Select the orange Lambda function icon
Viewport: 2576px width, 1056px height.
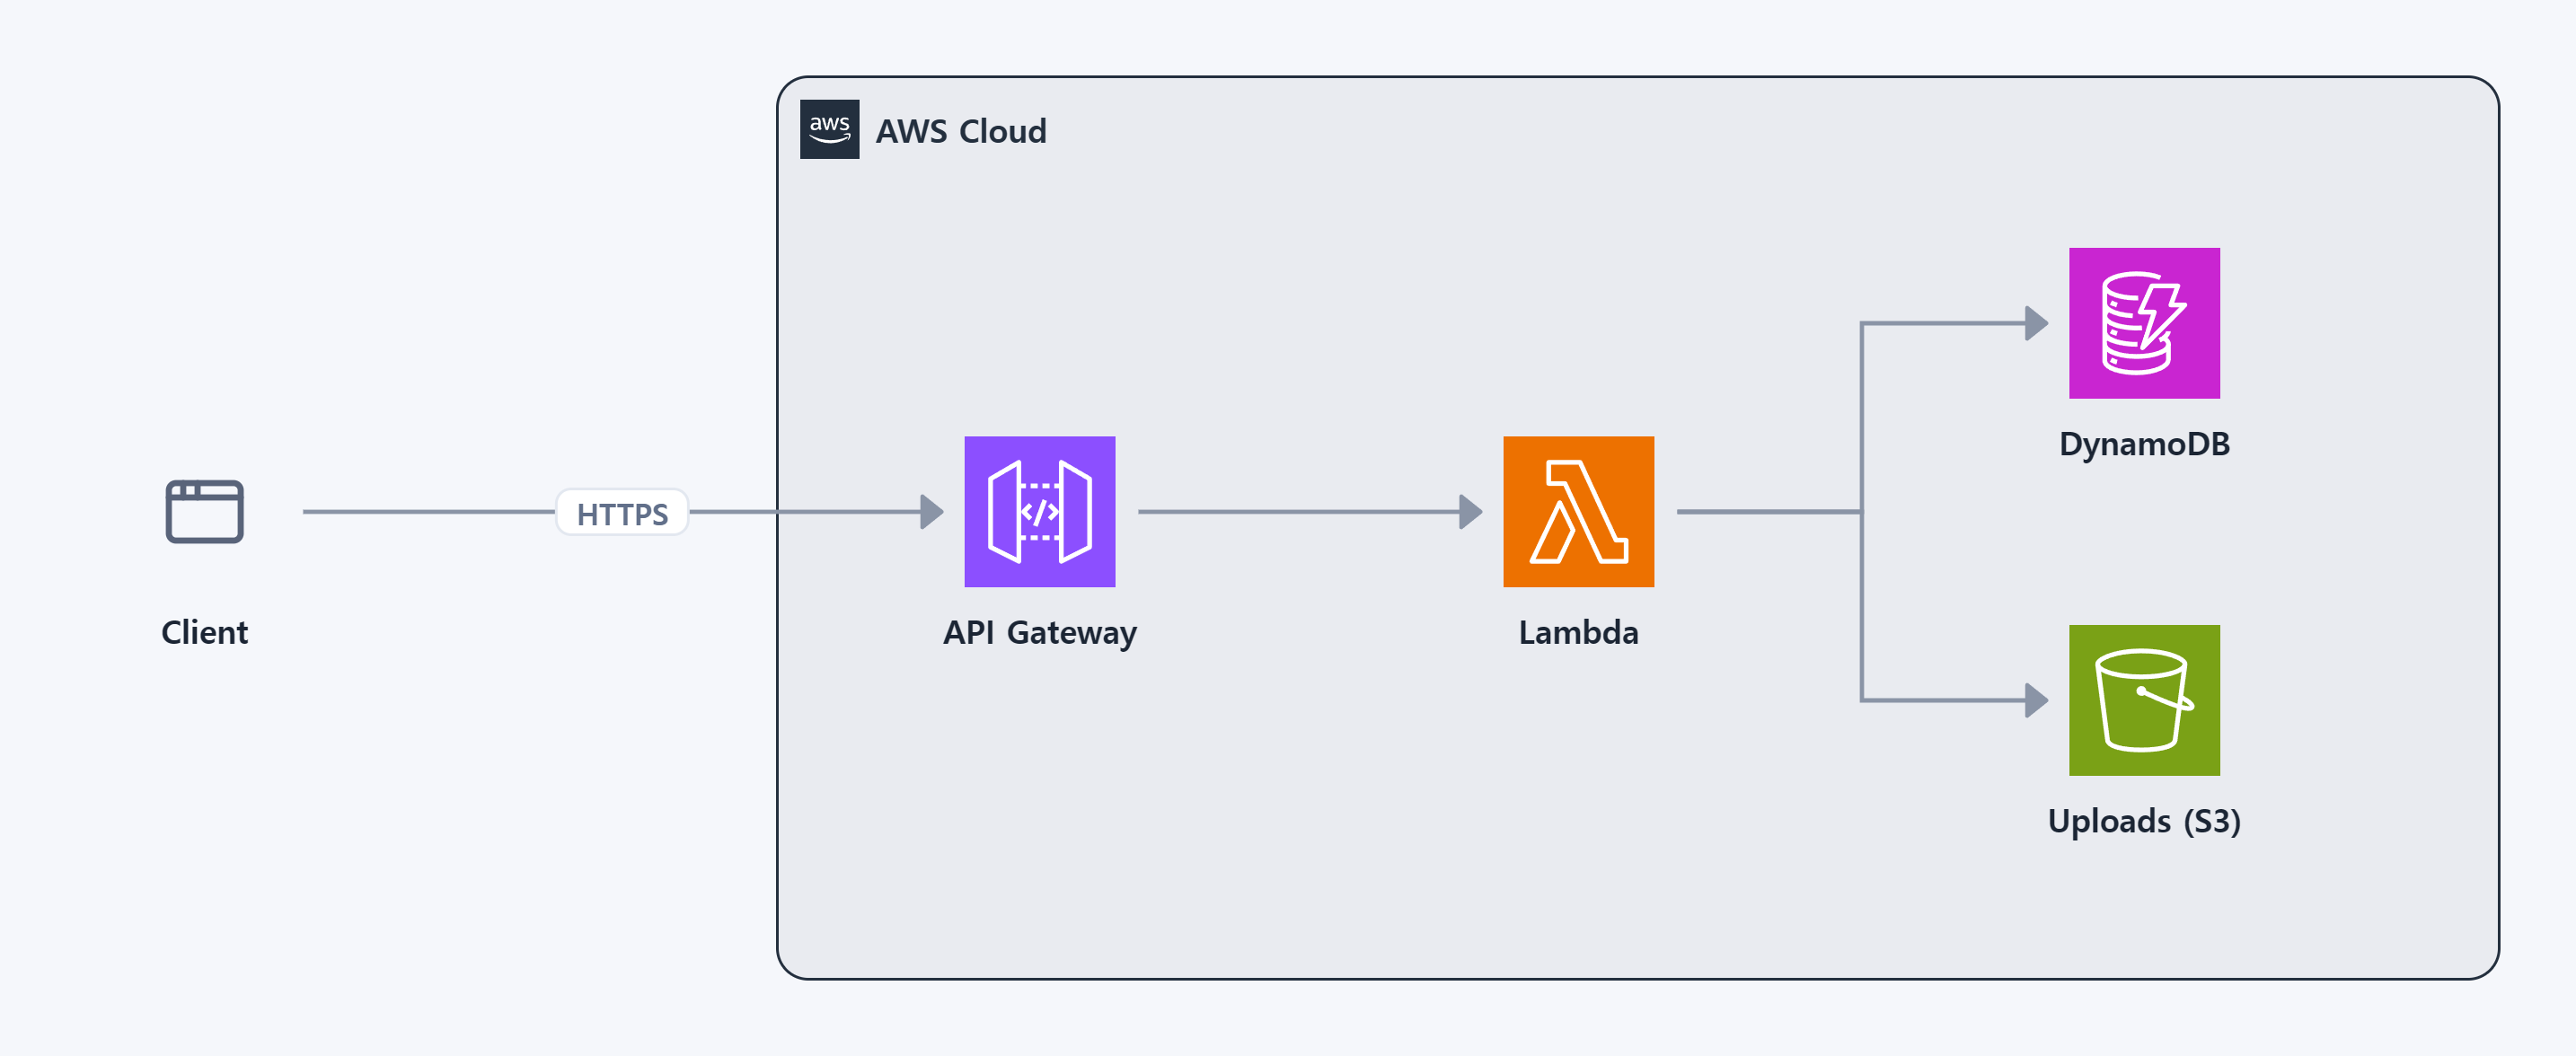[x=1578, y=511]
